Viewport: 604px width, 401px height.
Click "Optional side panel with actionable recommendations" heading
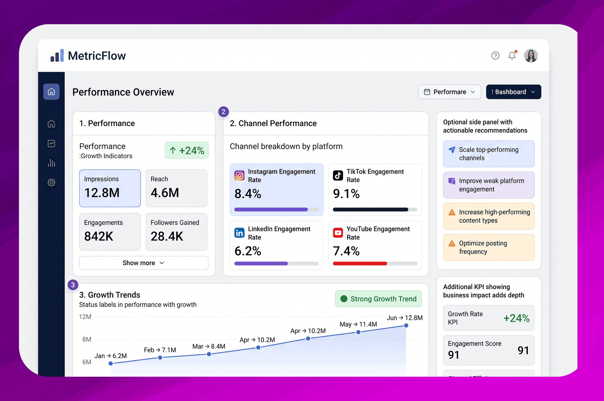[x=485, y=126]
